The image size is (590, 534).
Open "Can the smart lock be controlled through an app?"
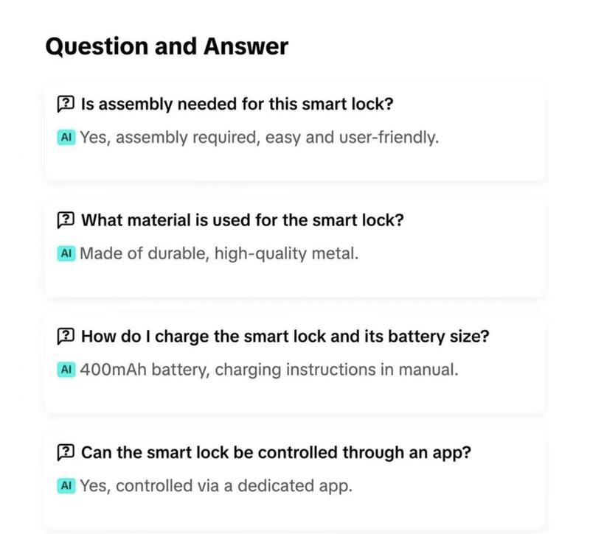coord(276,452)
